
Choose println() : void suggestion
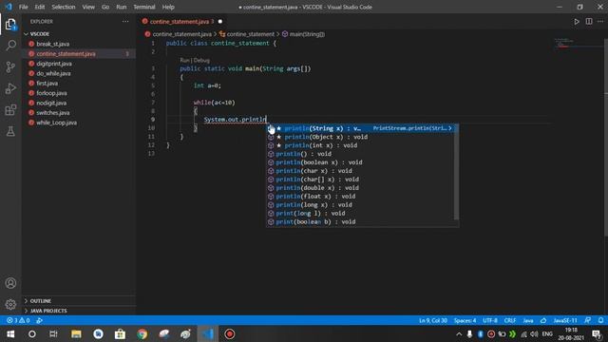[x=360, y=154]
